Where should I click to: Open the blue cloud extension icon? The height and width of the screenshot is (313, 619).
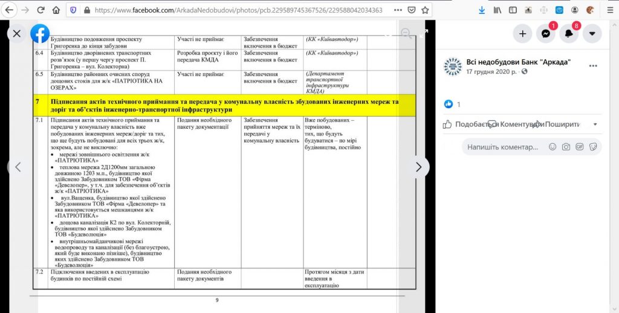click(x=559, y=10)
